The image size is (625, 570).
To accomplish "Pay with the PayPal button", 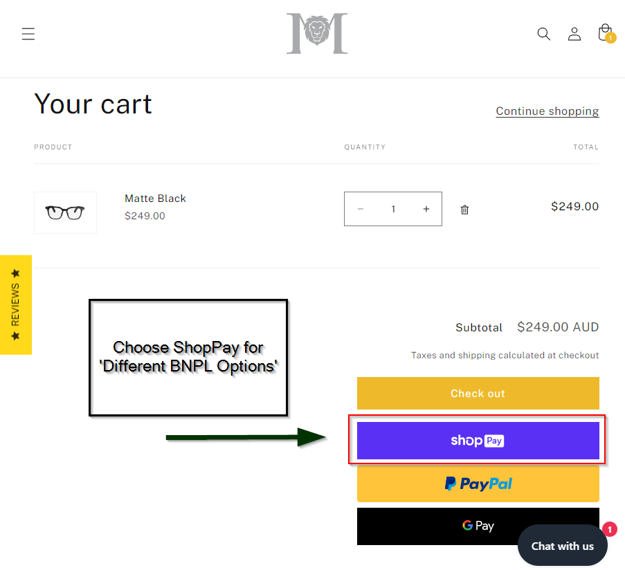I will pyautogui.click(x=478, y=484).
